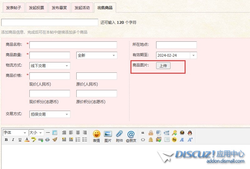Insert a bulleted unordered list
Screen dimensions: 250x169
point(85,140)
